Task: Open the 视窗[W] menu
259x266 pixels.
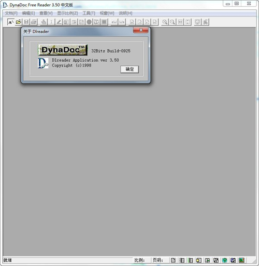Action: click(x=107, y=13)
